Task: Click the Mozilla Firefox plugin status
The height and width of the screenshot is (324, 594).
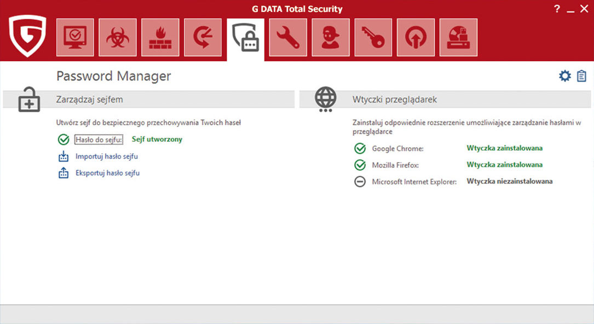Action: pos(504,165)
